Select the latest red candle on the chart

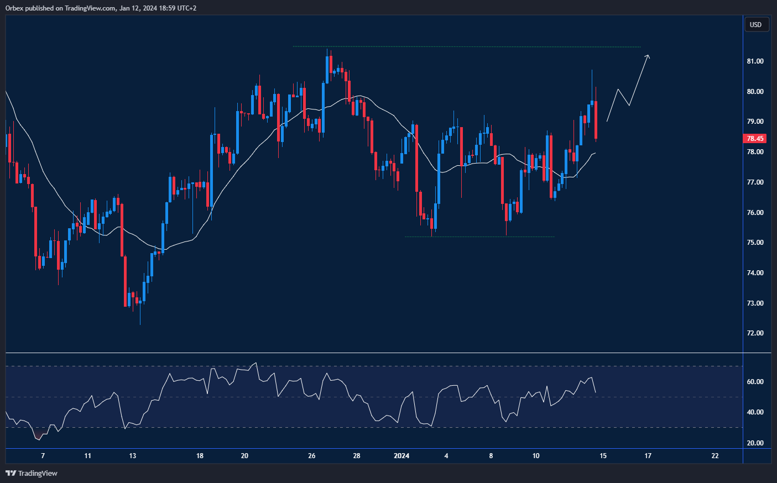pyautogui.click(x=596, y=120)
